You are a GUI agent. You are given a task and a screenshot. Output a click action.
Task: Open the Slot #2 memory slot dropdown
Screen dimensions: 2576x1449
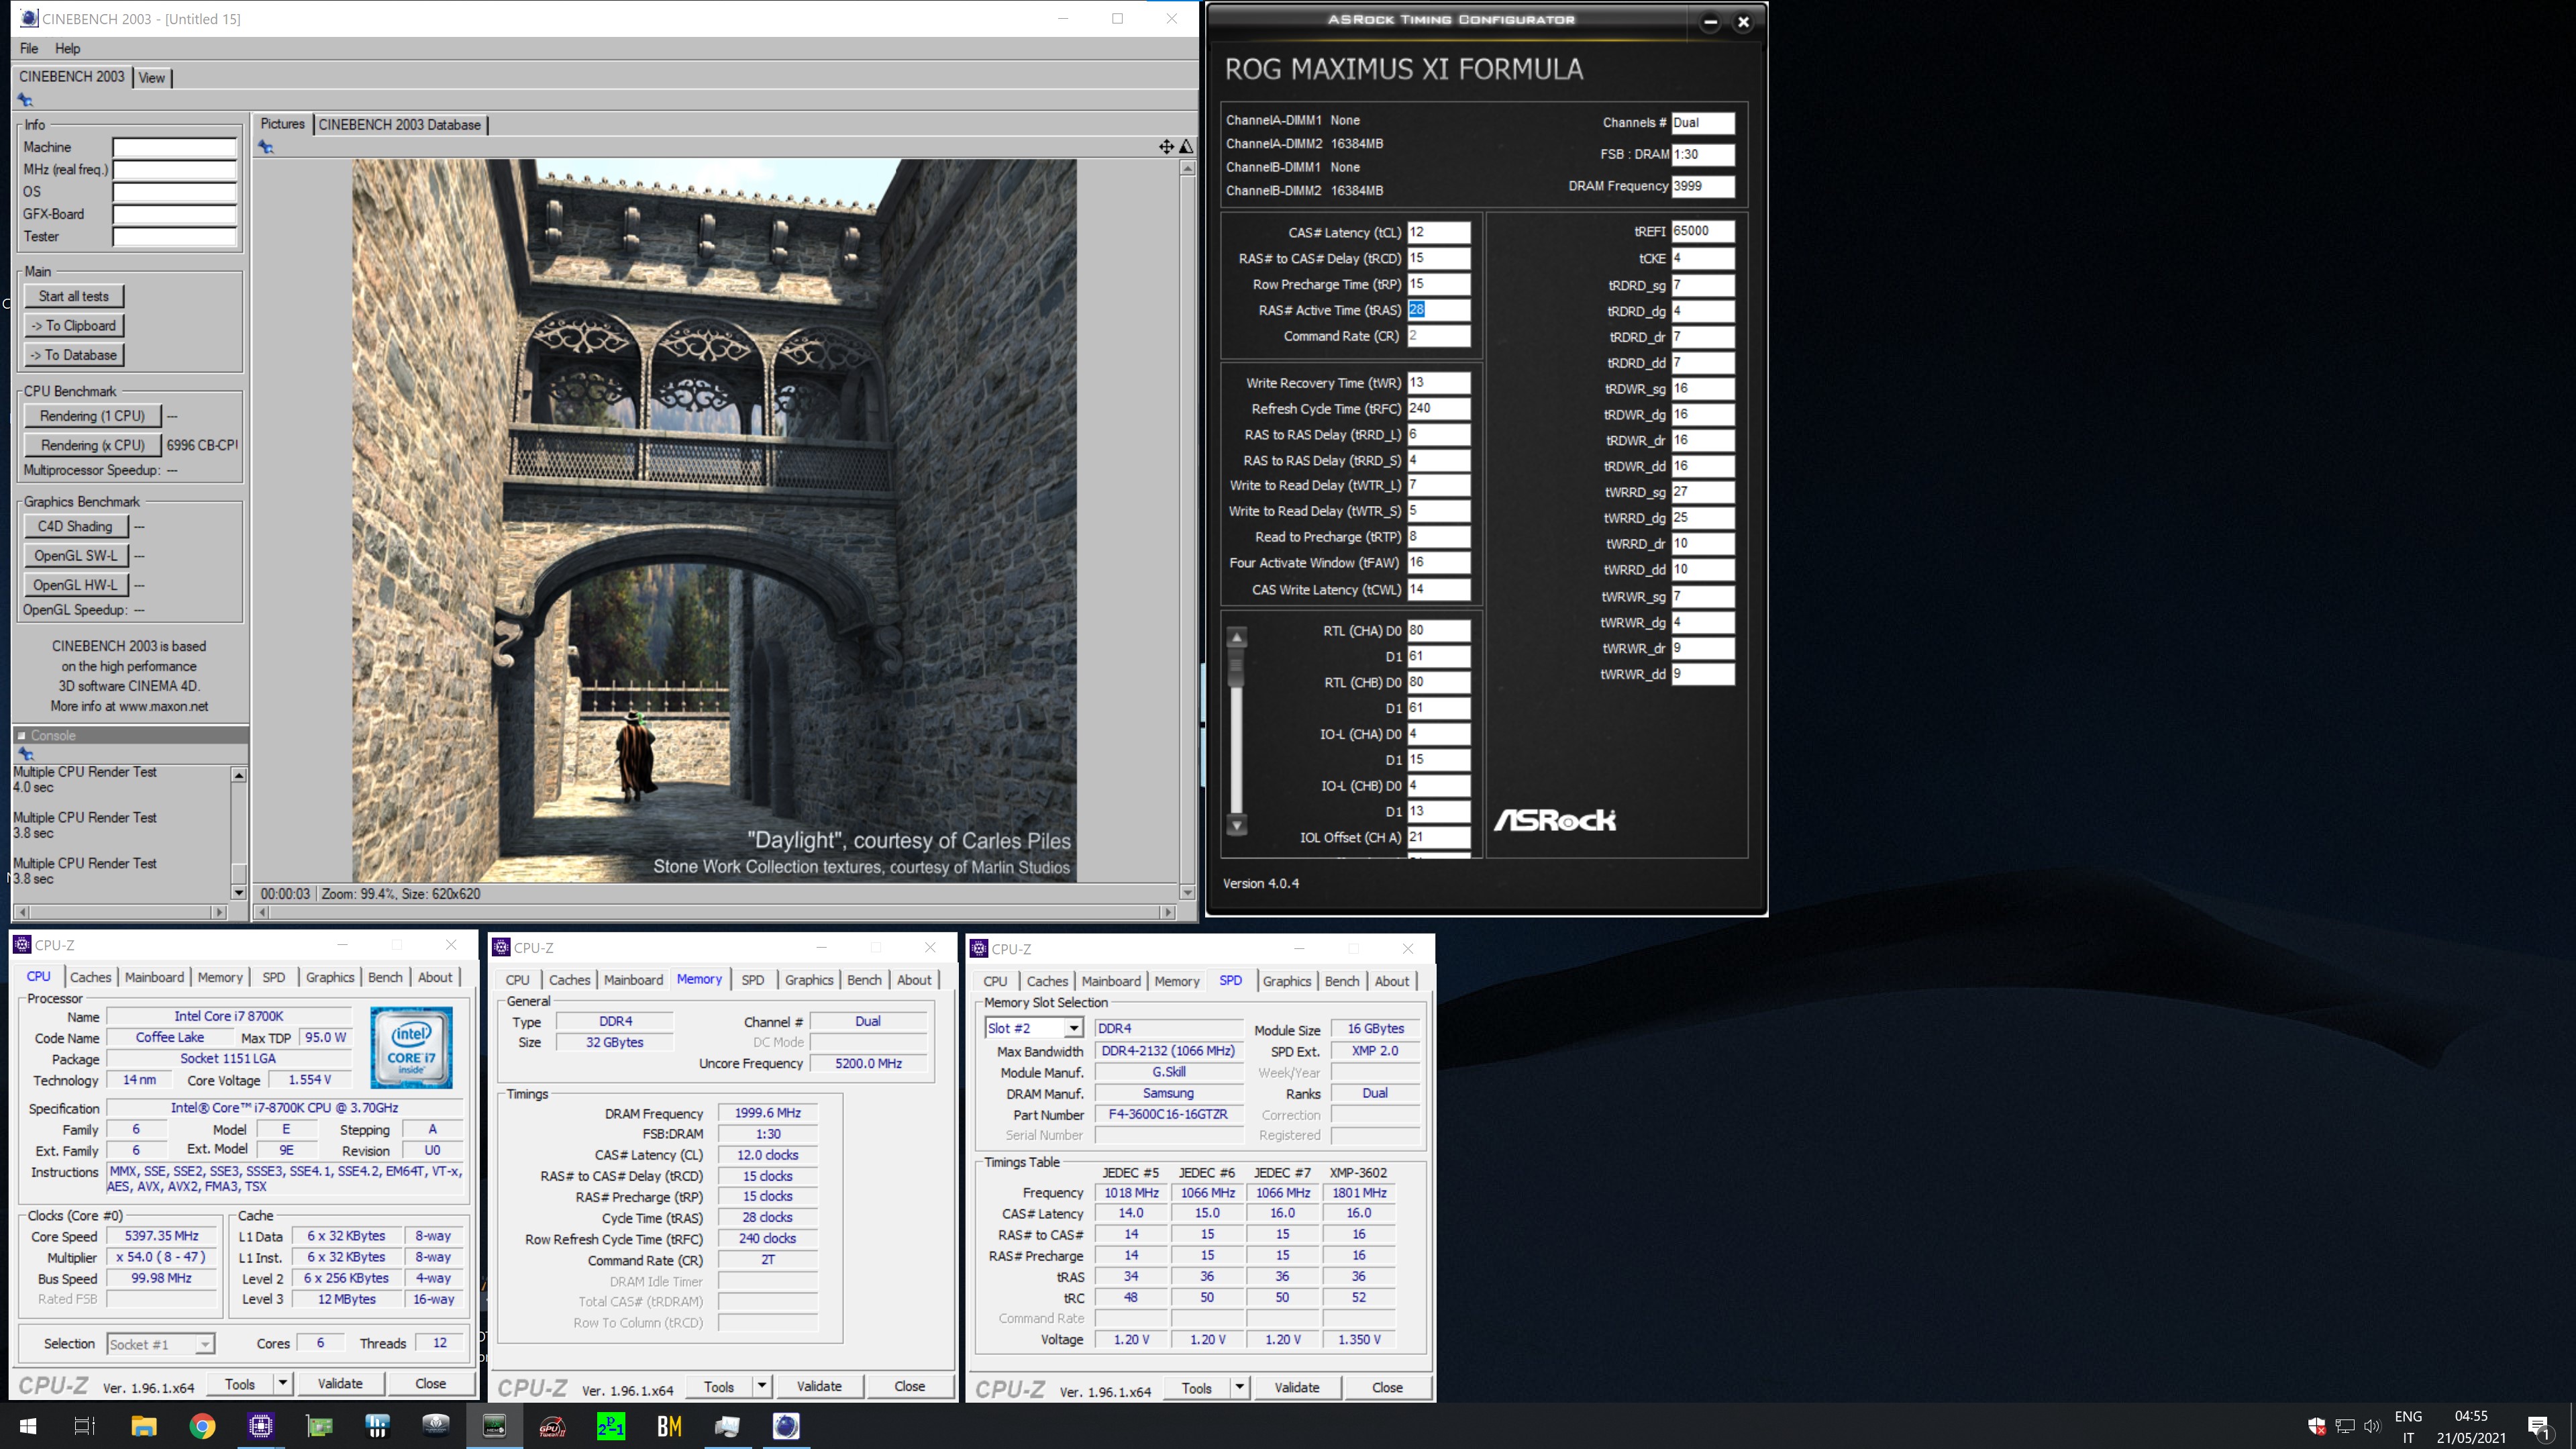1073,1028
